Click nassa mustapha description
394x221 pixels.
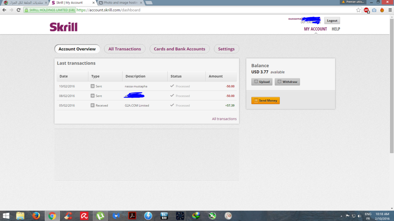coord(136,86)
